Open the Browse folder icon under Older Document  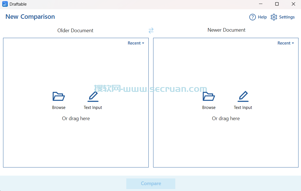click(x=59, y=96)
